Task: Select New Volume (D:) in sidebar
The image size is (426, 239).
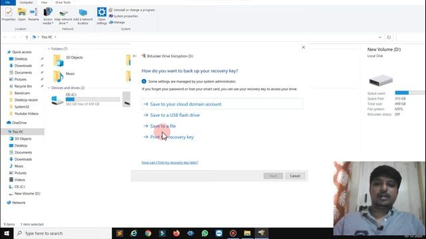Action: 27,193
